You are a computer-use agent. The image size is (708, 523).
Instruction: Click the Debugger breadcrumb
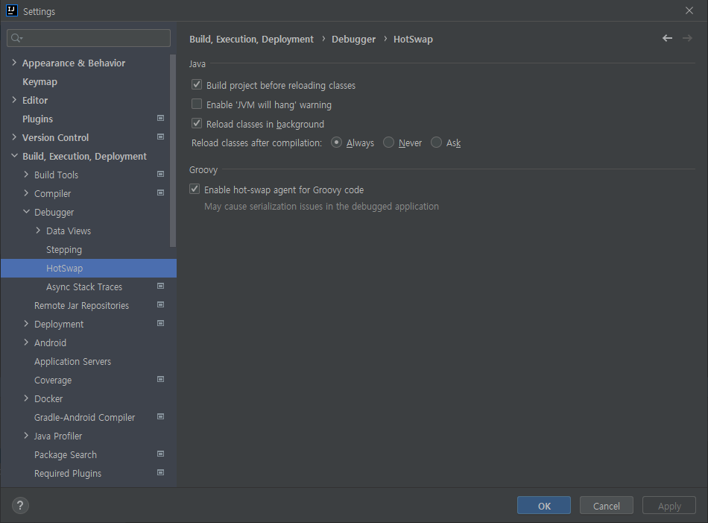[353, 40]
